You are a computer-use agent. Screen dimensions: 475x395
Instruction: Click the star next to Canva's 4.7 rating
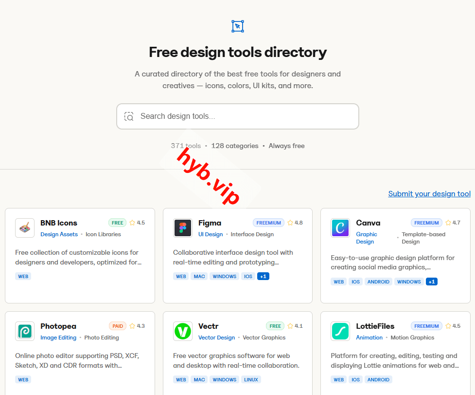pos(447,223)
